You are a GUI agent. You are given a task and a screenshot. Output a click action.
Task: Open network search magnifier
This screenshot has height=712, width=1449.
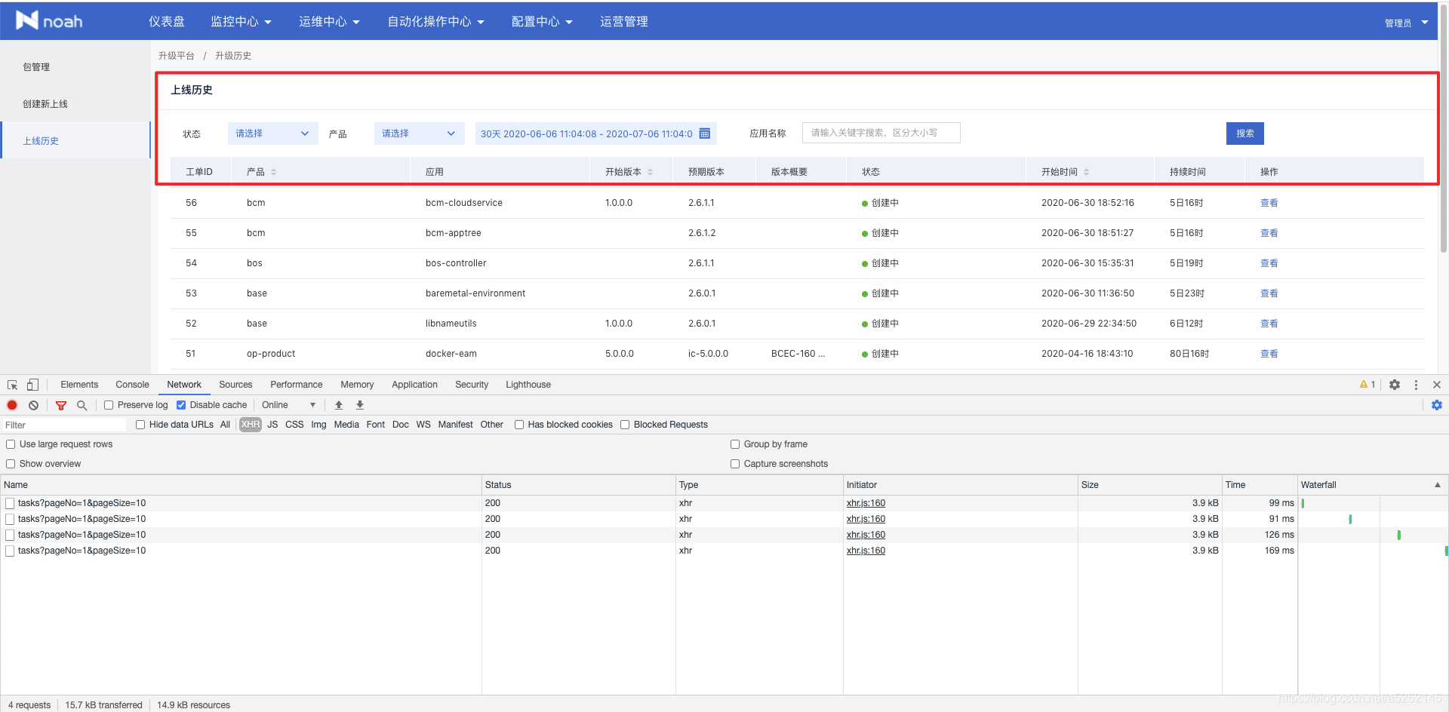point(82,405)
